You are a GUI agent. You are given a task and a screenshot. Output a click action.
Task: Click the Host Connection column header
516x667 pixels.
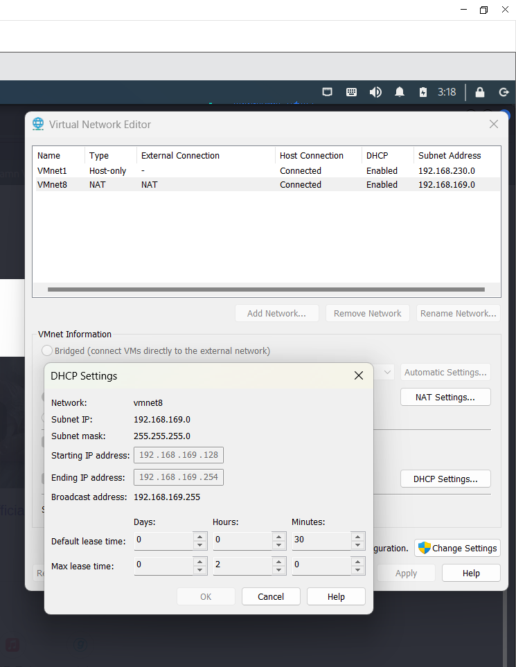point(319,155)
